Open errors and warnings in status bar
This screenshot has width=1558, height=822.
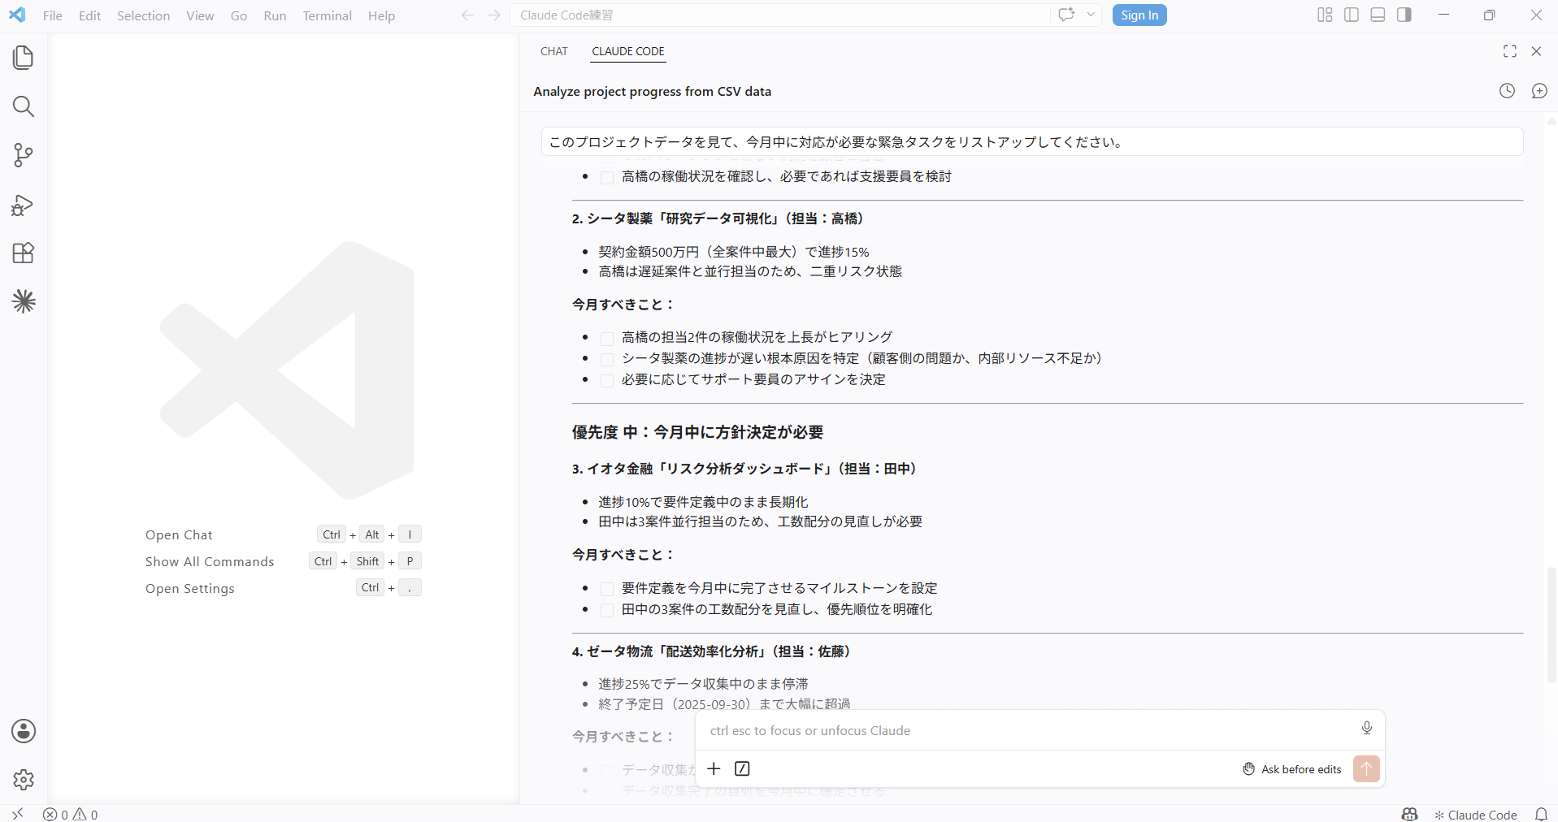coord(70,814)
